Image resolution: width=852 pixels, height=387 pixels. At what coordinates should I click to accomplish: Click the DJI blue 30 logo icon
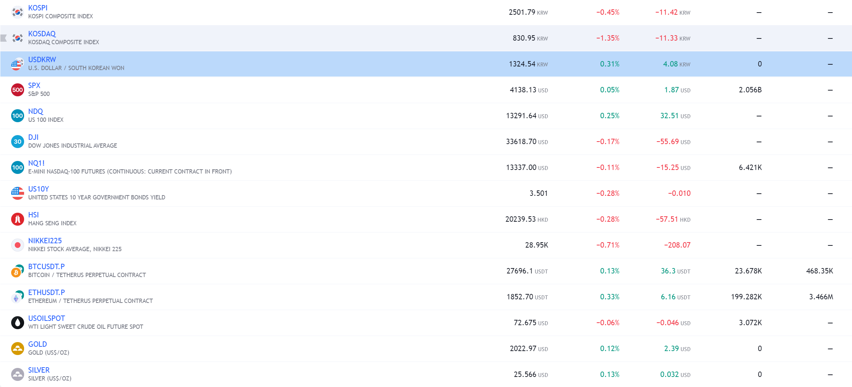17,142
